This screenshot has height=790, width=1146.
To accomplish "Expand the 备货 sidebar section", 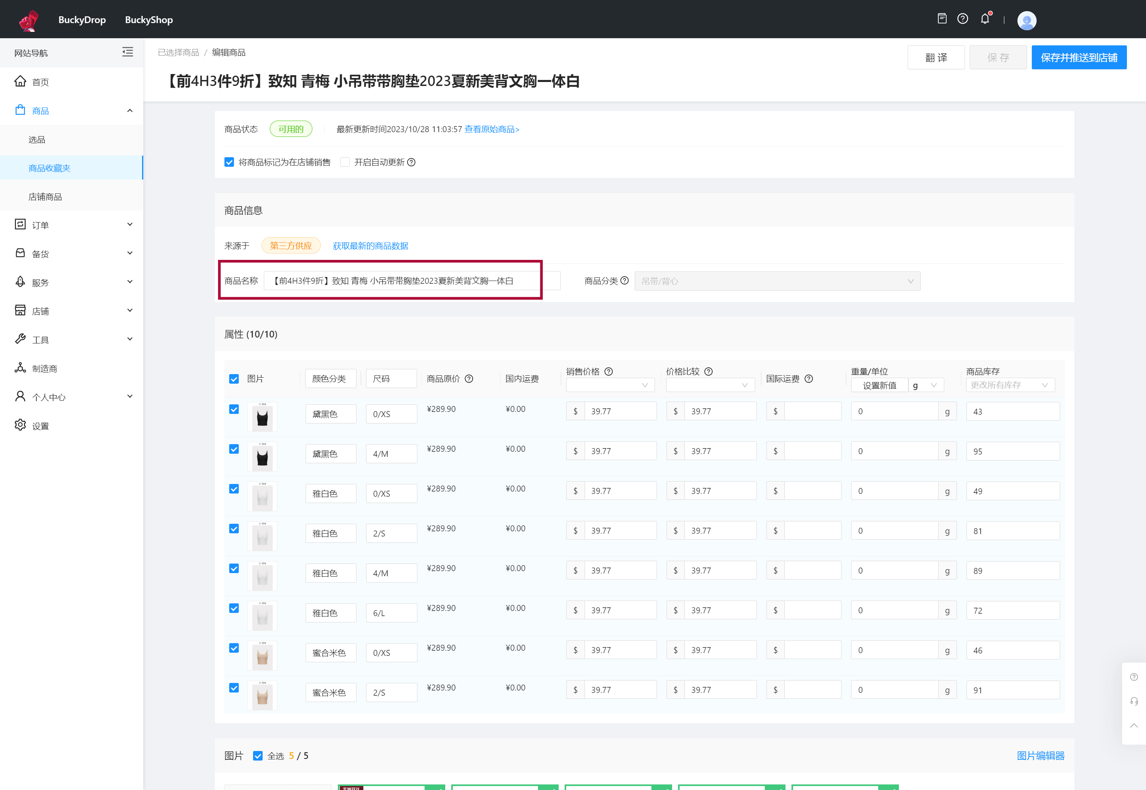I will pos(130,254).
